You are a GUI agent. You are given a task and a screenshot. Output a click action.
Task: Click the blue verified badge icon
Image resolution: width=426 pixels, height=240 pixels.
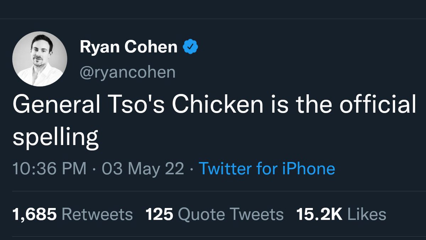190,47
